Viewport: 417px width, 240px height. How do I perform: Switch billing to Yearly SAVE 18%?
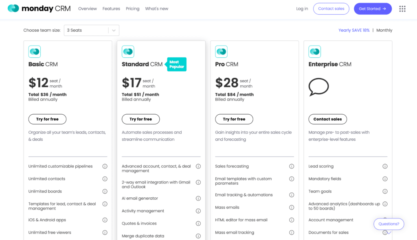coord(354,30)
